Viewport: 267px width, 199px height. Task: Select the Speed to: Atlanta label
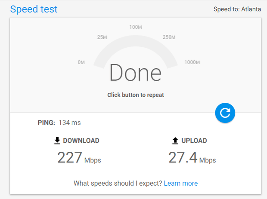pos(237,9)
